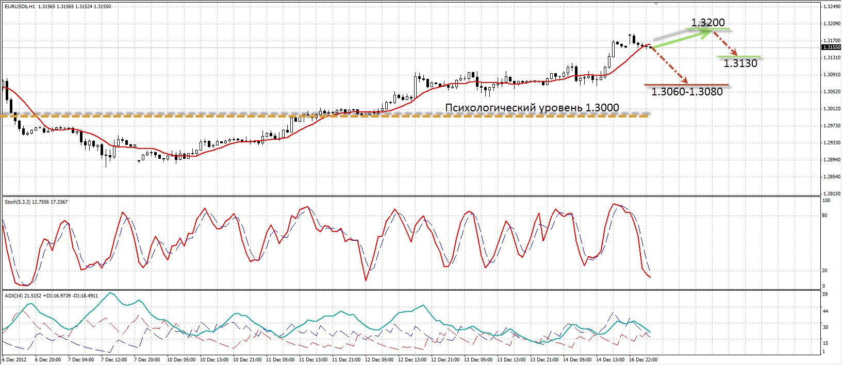Click the '10 Dec 05:00' time axis label
This screenshot has width=842, height=365.
(x=181, y=360)
